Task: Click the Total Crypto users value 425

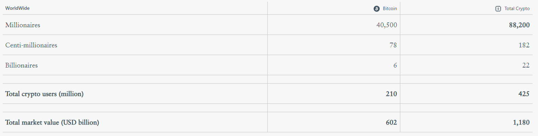Action: coord(524,94)
